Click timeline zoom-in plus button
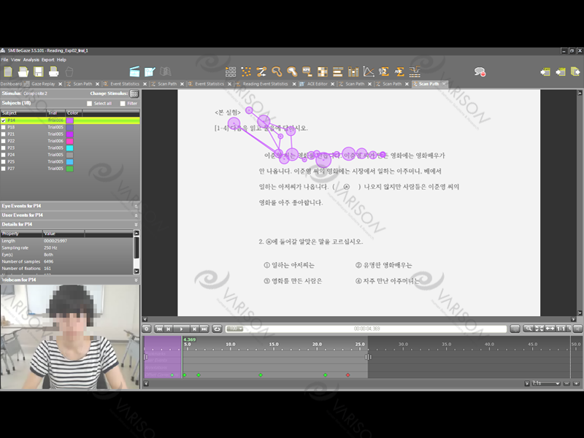 576,383
